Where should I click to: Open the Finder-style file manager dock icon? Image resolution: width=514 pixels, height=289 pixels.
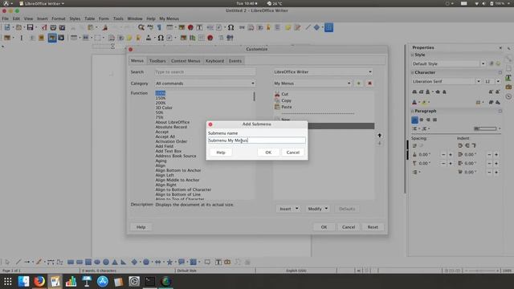click(x=23, y=281)
